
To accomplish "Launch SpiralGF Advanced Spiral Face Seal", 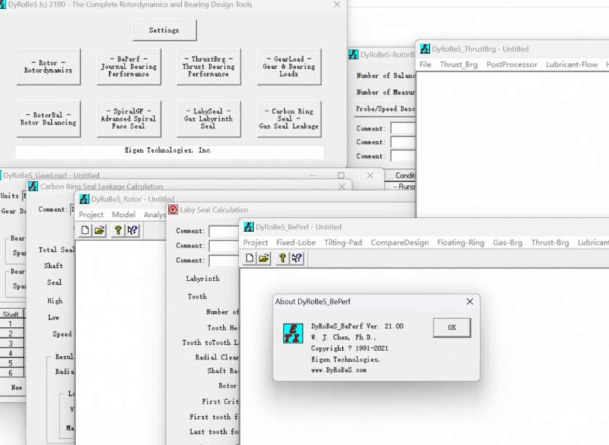I will (129, 119).
